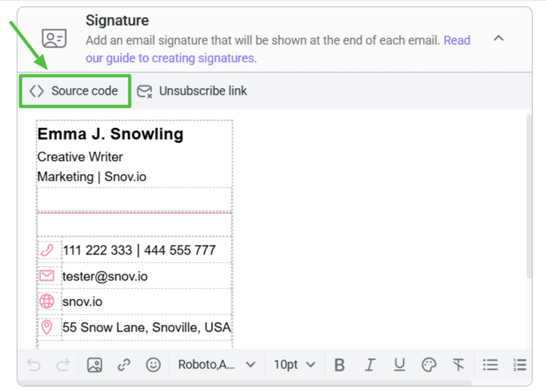546x391 pixels.
Task: Click the insert image icon
Action: point(94,365)
